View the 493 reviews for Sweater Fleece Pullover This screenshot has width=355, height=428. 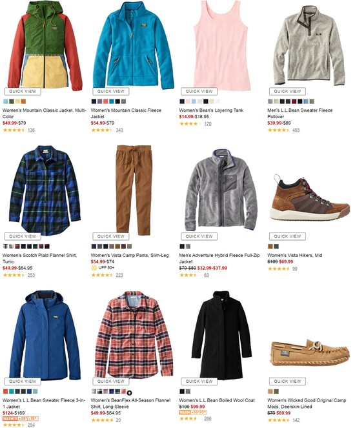coord(296,130)
